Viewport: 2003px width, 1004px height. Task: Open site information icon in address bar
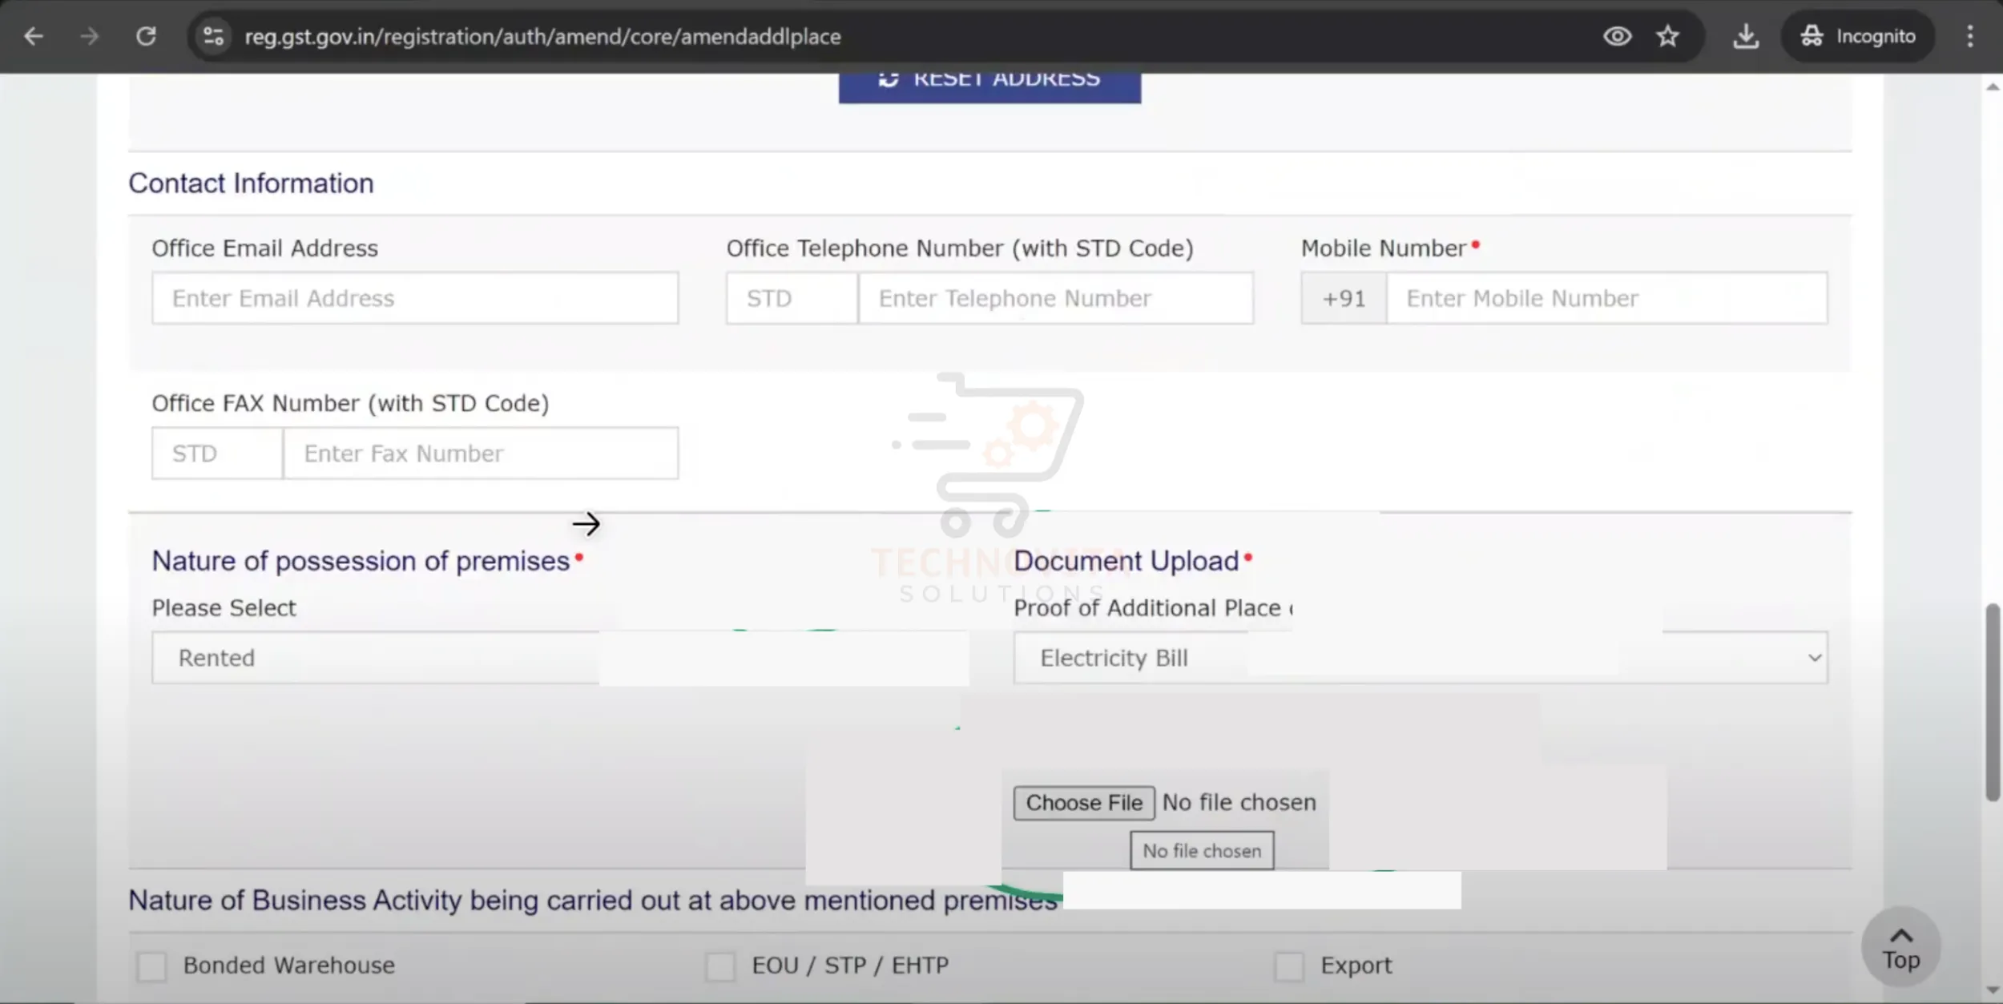(213, 36)
